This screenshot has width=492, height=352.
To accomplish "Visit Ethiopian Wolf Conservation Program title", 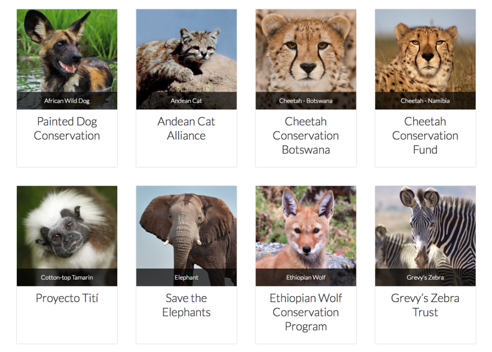I will coord(306,312).
